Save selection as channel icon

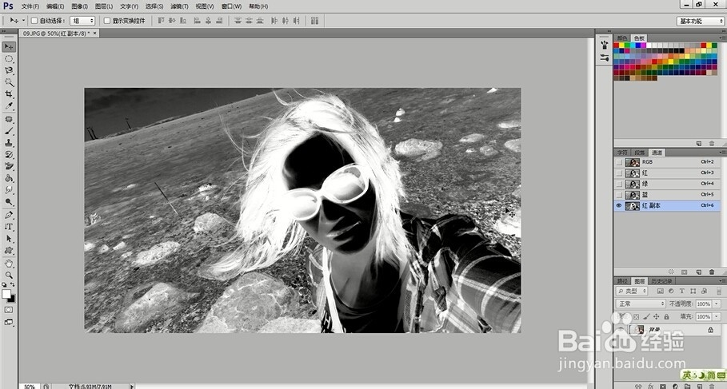(685, 272)
